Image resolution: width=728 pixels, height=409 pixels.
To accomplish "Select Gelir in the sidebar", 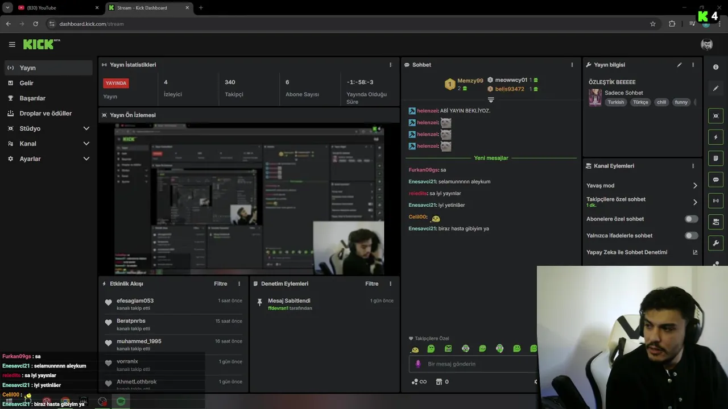I will (48, 83).
